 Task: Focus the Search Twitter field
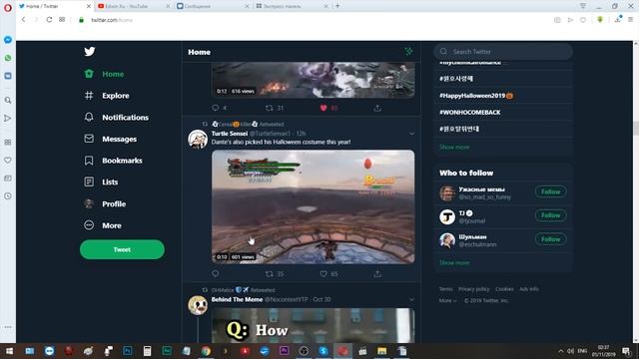(503, 52)
